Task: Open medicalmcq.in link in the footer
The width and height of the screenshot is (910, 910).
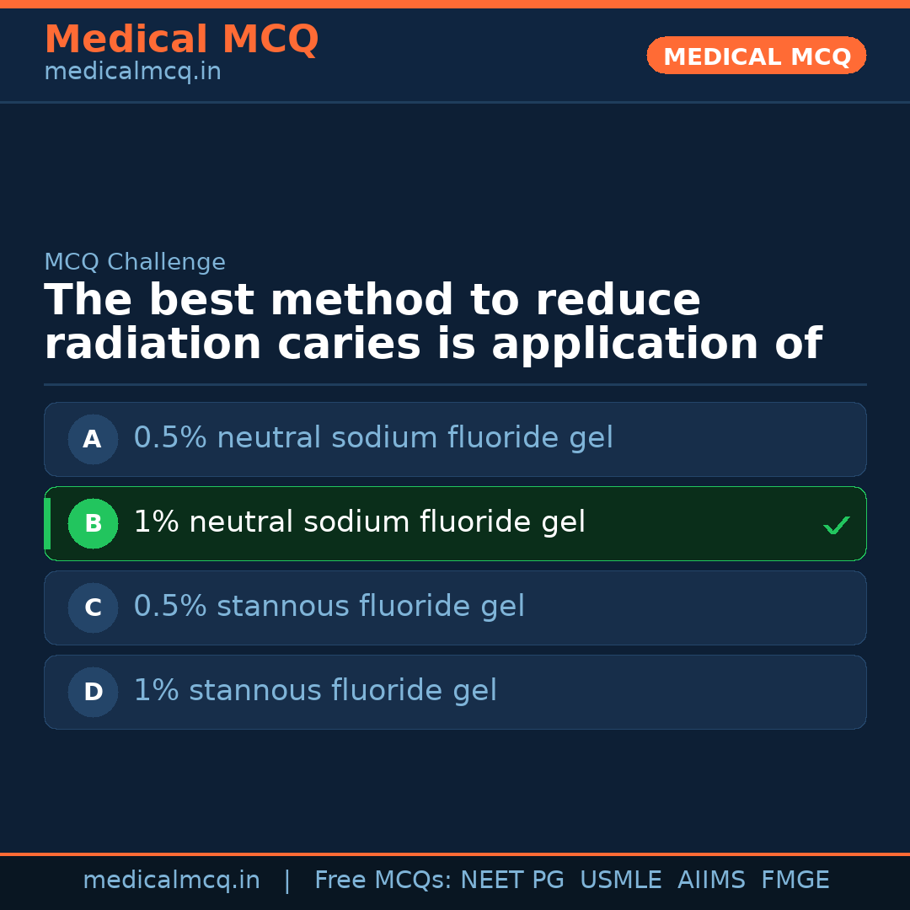Action: pyautogui.click(x=171, y=881)
